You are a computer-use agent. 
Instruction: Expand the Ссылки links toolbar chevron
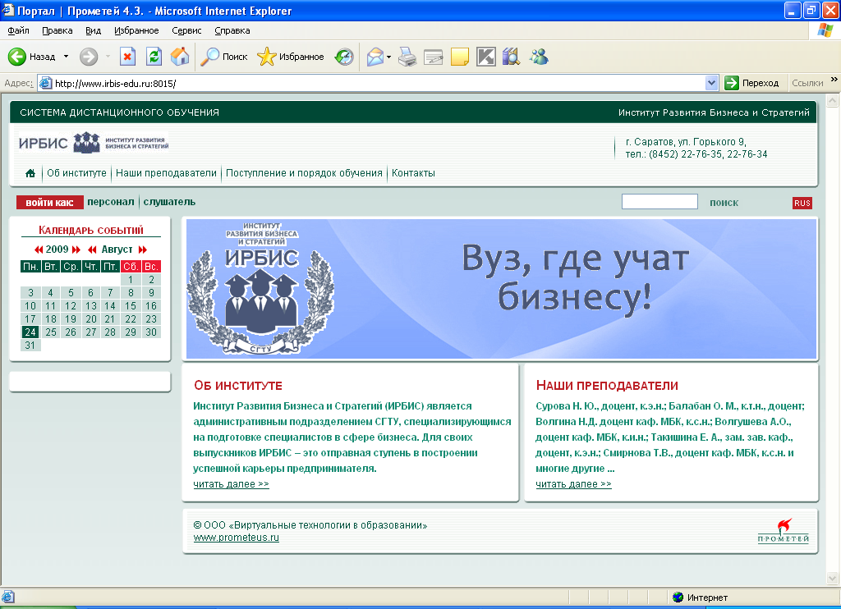click(x=834, y=80)
